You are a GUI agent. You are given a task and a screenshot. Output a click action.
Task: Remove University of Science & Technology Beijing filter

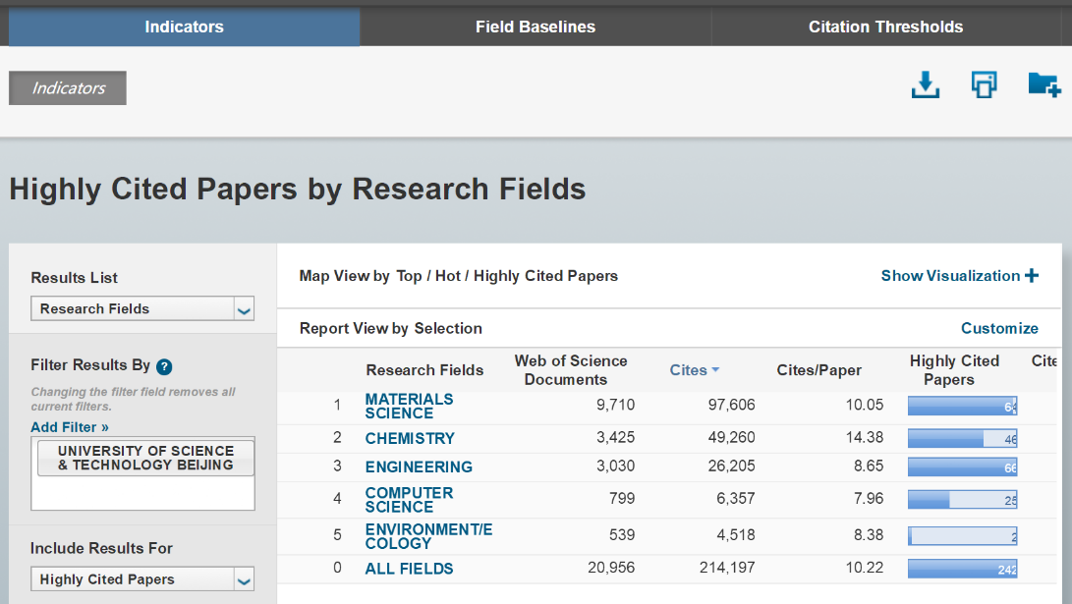[145, 458]
